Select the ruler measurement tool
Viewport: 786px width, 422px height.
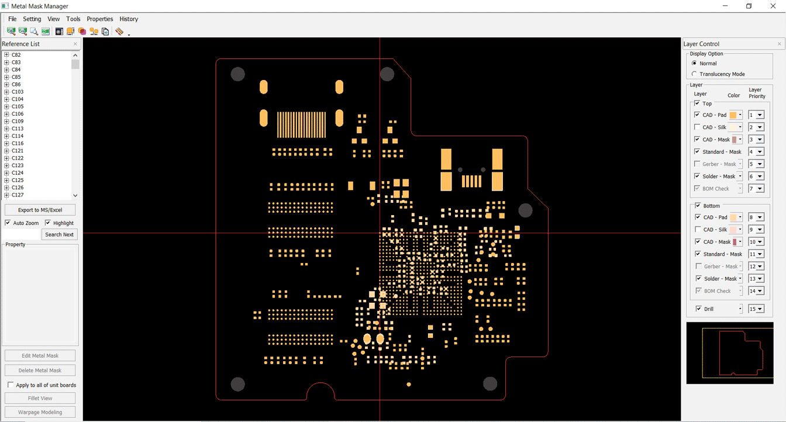(x=119, y=31)
